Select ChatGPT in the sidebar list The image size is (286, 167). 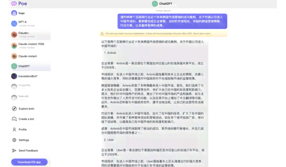(x=30, y=66)
